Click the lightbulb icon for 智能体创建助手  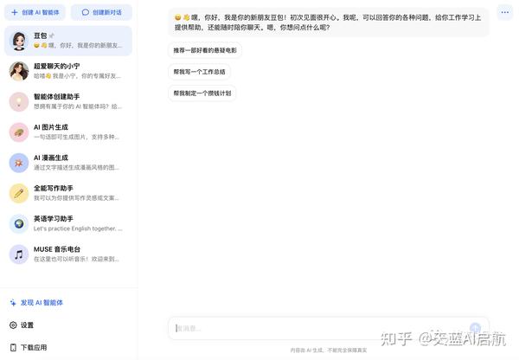(x=19, y=101)
